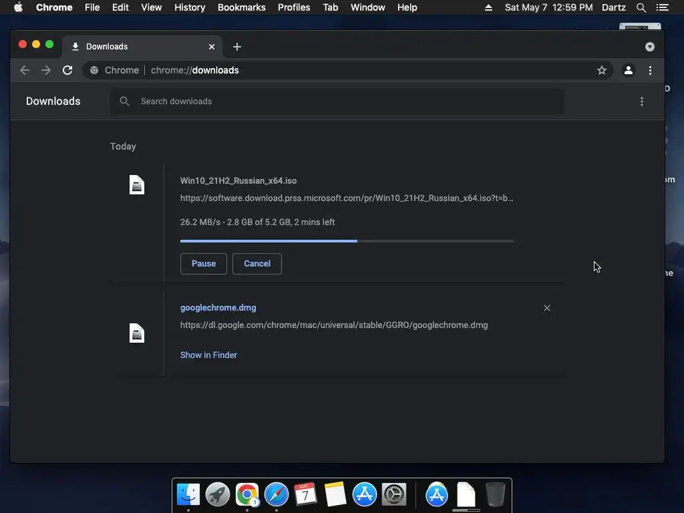
Task: Reload the downloads page
Action: (67, 70)
